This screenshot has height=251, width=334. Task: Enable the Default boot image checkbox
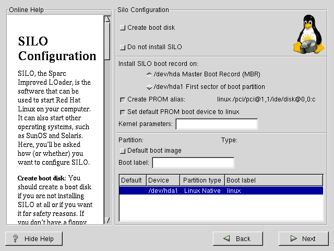(x=123, y=151)
